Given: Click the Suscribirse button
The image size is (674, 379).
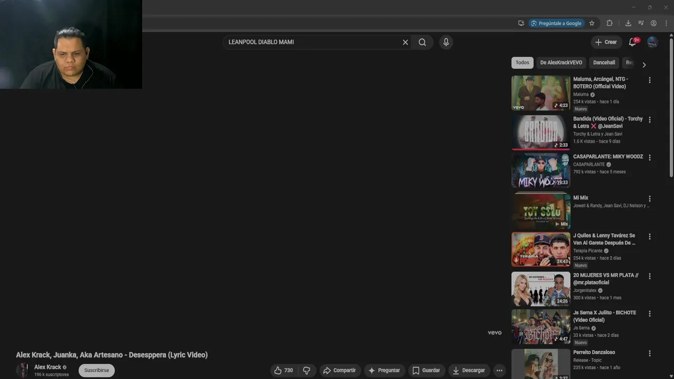Looking at the screenshot, I should pyautogui.click(x=96, y=370).
